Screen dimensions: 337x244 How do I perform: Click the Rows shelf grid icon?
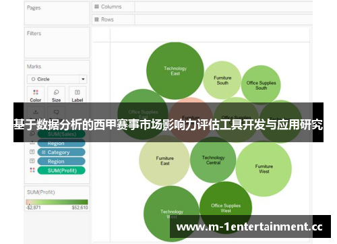click(x=96, y=20)
